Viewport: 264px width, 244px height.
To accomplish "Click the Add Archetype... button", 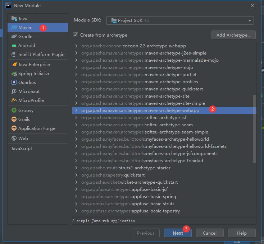I will [233, 35].
